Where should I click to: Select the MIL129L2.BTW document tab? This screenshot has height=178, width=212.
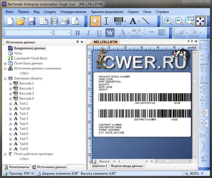pyautogui.click(x=105, y=42)
